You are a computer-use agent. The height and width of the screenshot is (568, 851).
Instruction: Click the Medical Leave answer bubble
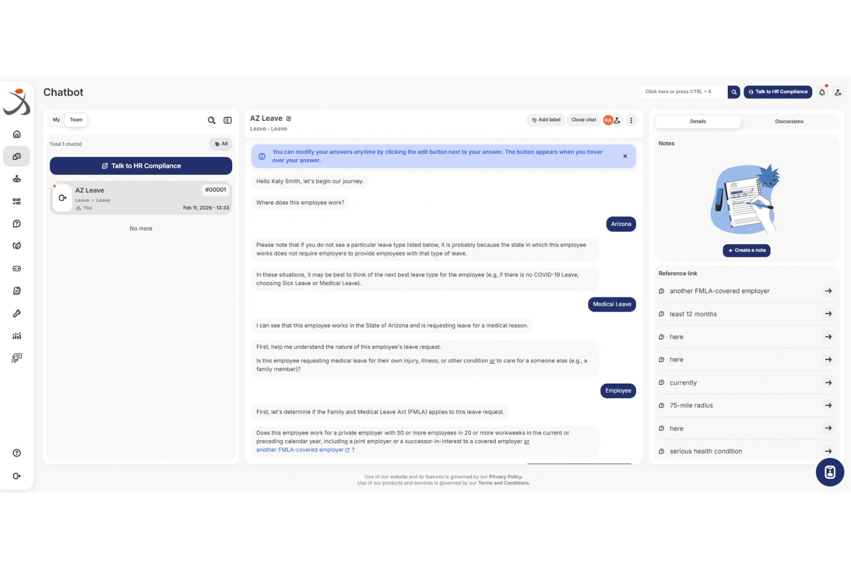coord(612,304)
